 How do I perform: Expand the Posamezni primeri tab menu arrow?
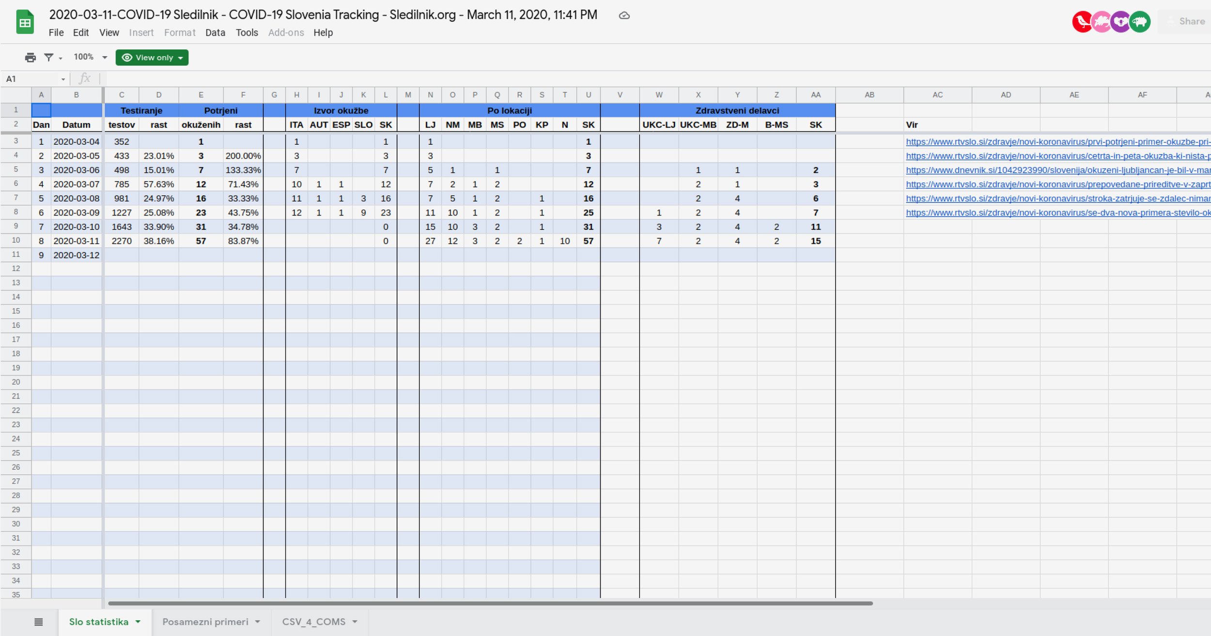[x=258, y=622]
